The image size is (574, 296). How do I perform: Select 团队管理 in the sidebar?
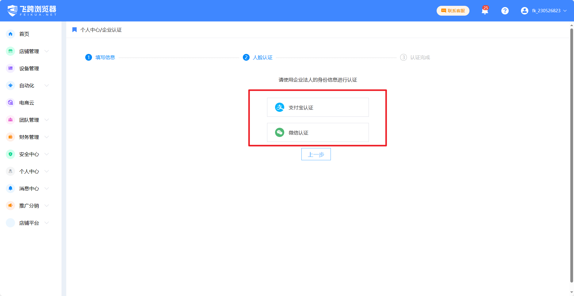pyautogui.click(x=29, y=120)
